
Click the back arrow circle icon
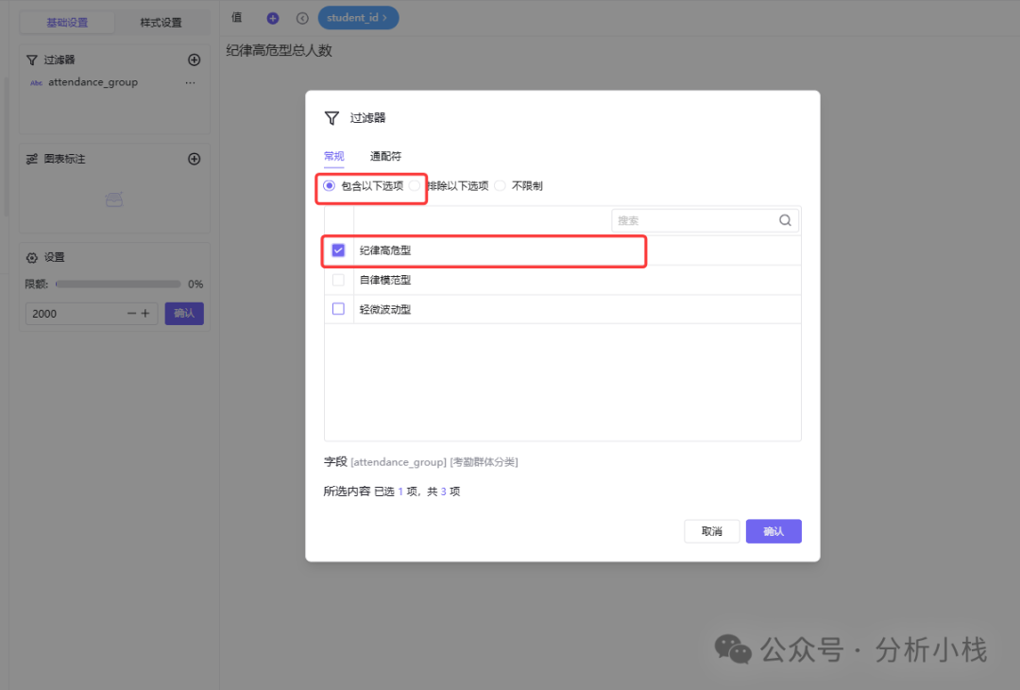302,18
